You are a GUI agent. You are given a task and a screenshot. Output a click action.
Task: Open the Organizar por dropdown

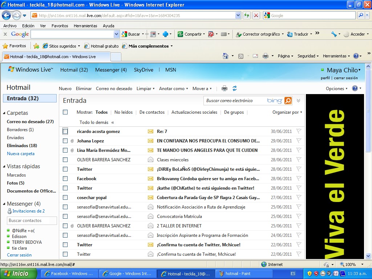(x=287, y=112)
